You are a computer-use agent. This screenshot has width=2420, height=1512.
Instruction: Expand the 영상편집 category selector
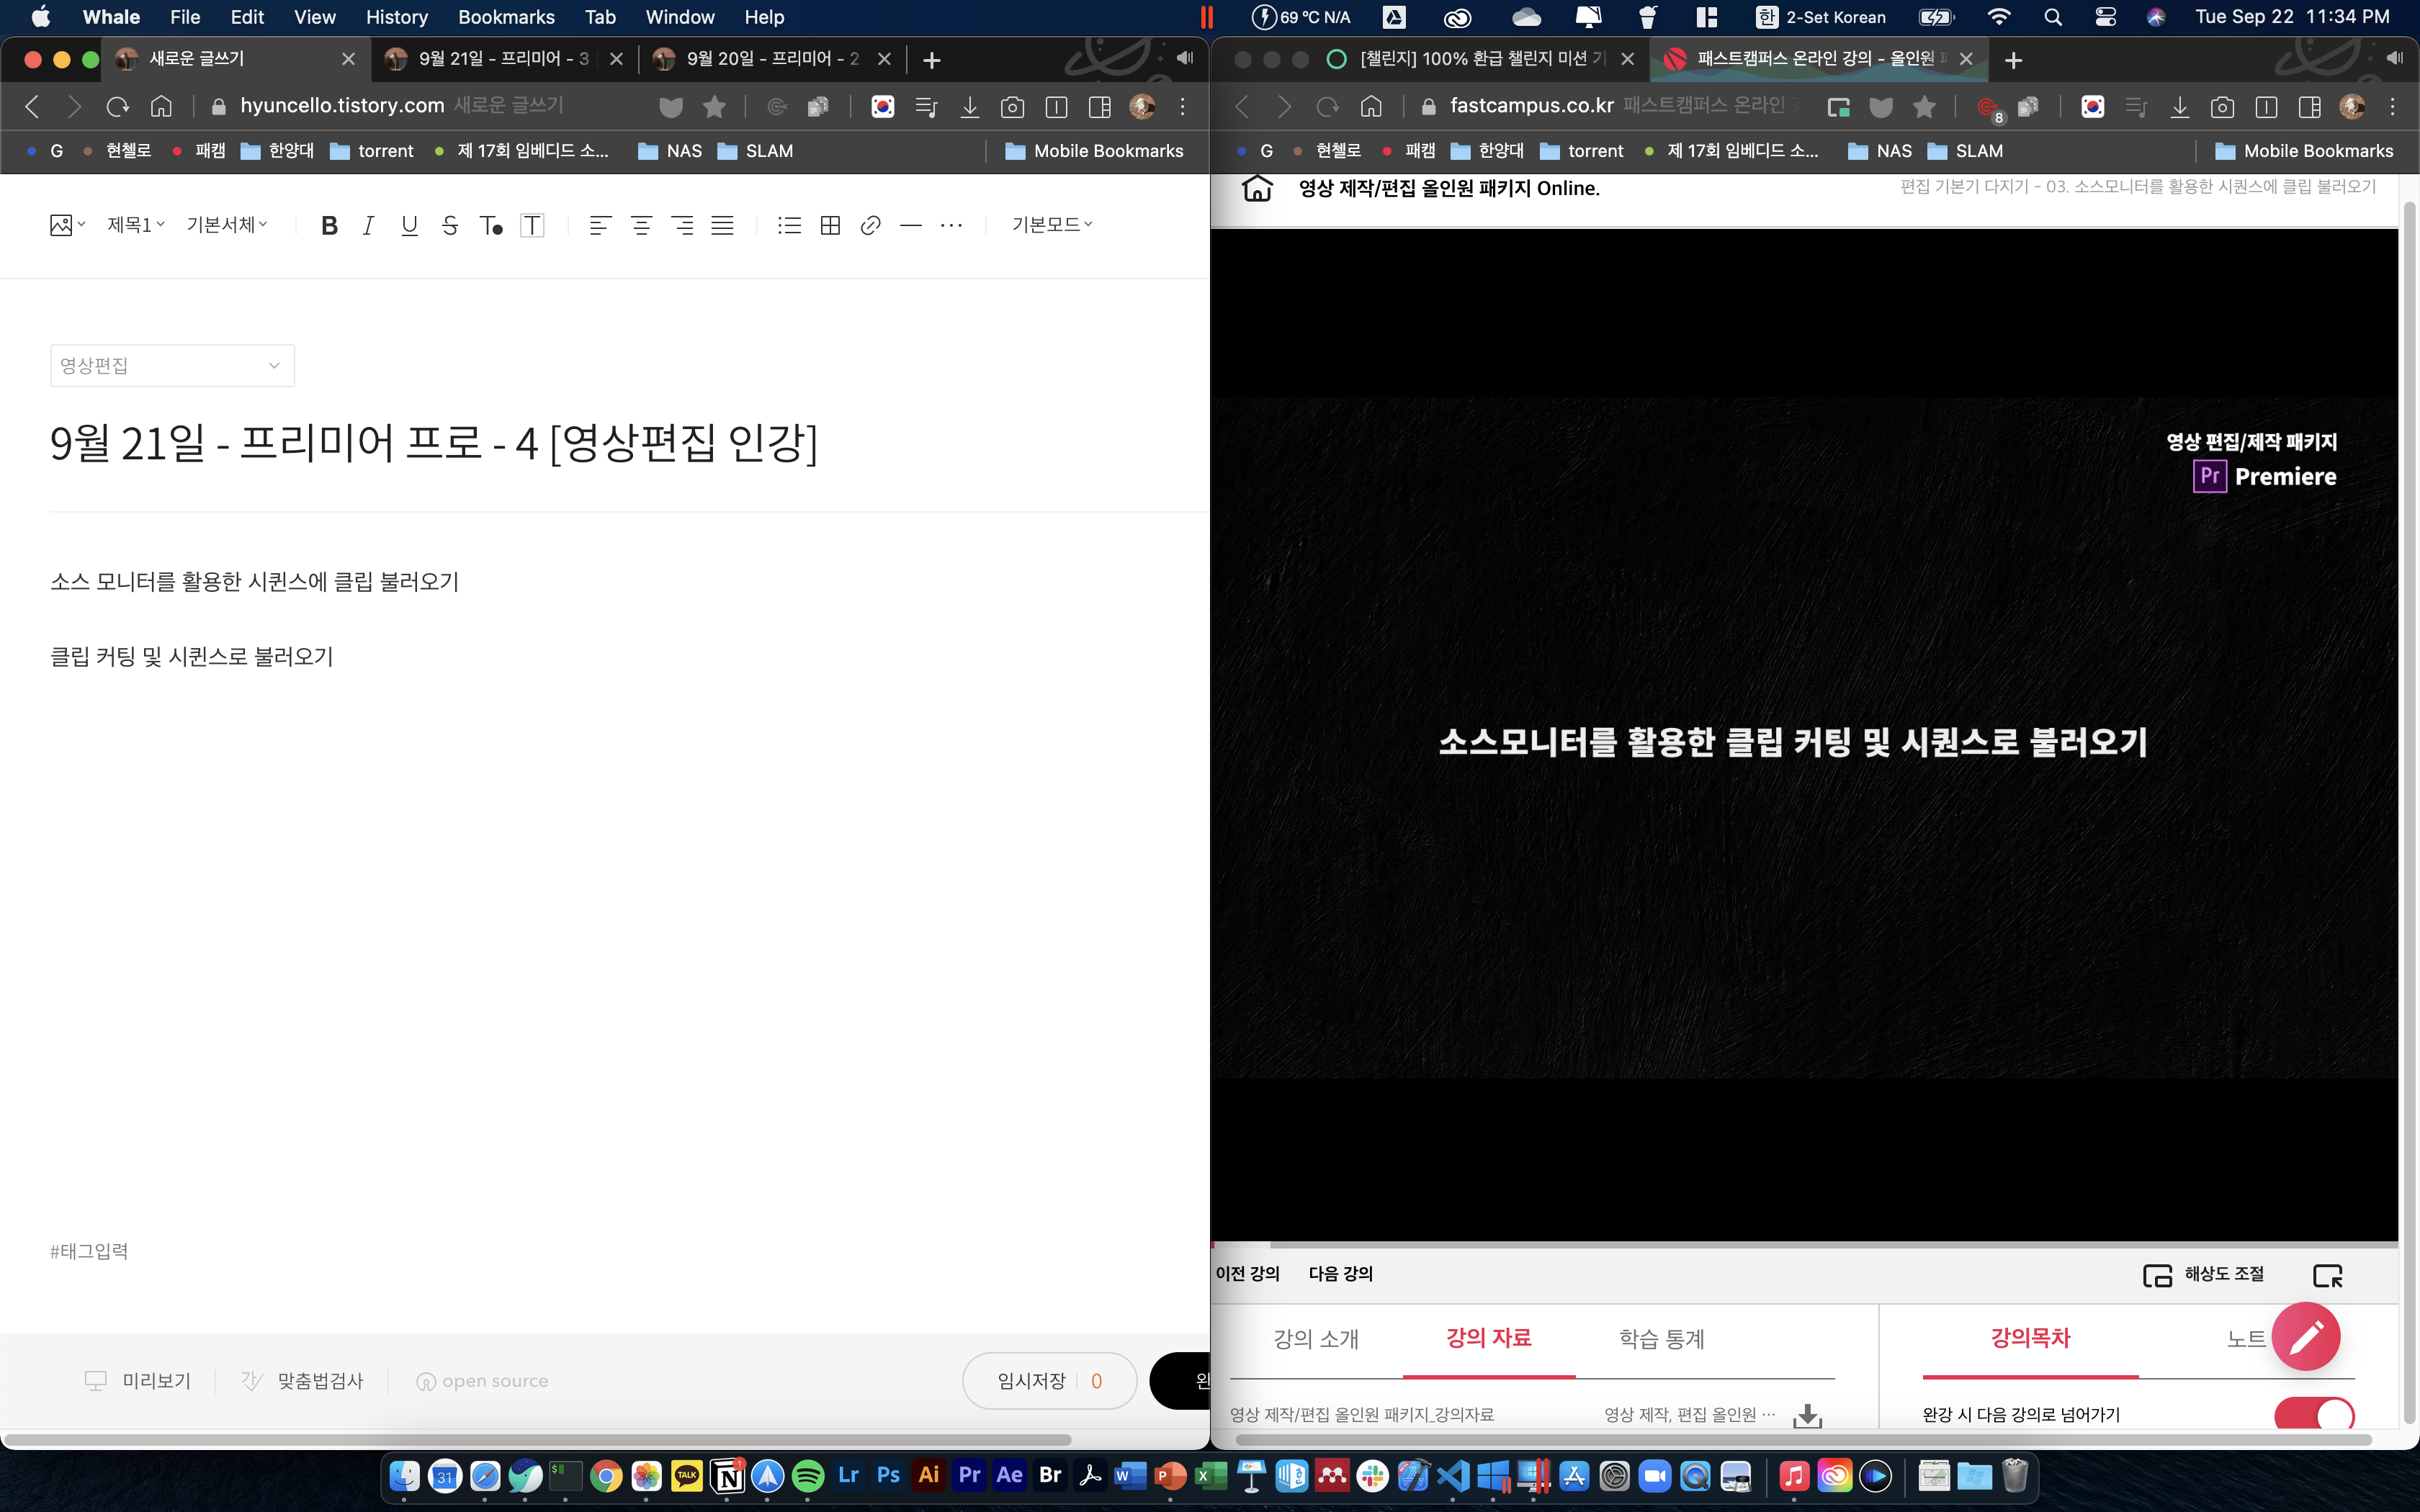click(172, 366)
